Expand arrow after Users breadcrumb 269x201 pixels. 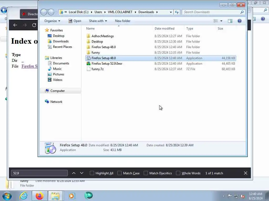coord(105,12)
